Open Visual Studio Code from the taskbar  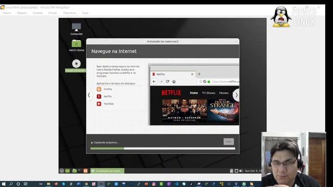tap(176, 184)
